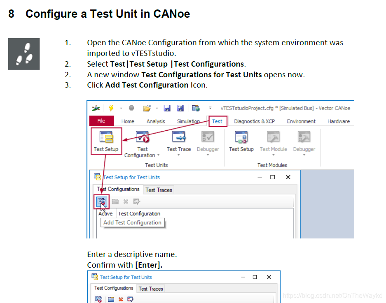The width and height of the screenshot is (386, 303).
Task: Close the lower Test Setup for Test Units window
Action: point(269,277)
